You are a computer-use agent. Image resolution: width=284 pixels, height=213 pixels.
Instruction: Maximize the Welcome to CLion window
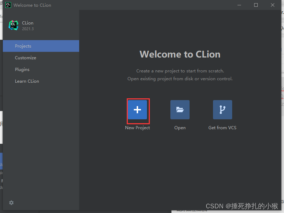coord(256,5)
